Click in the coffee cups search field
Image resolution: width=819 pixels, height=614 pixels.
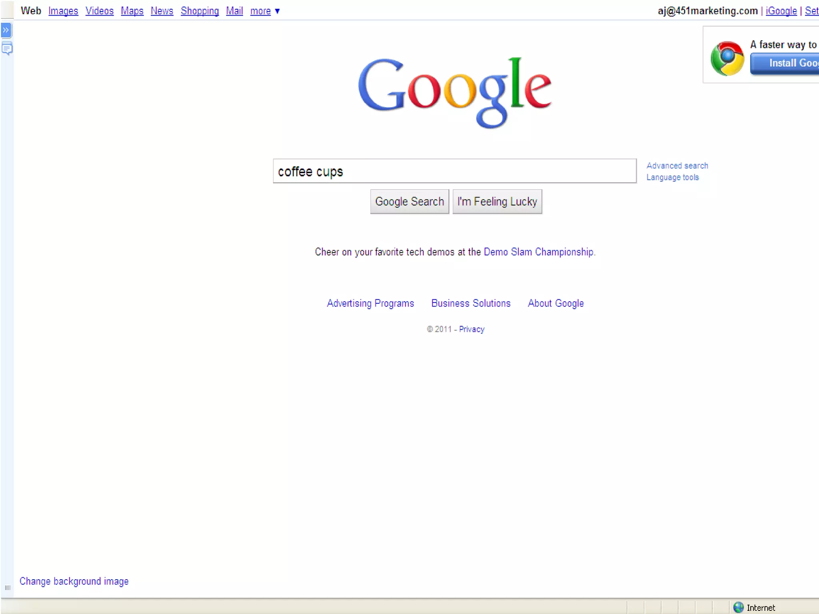coord(454,171)
